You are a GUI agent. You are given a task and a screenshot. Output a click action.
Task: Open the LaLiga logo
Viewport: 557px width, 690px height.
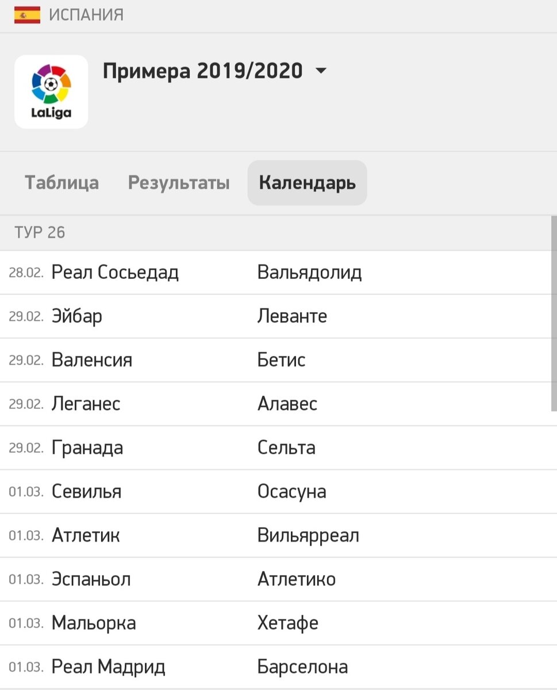point(51,91)
